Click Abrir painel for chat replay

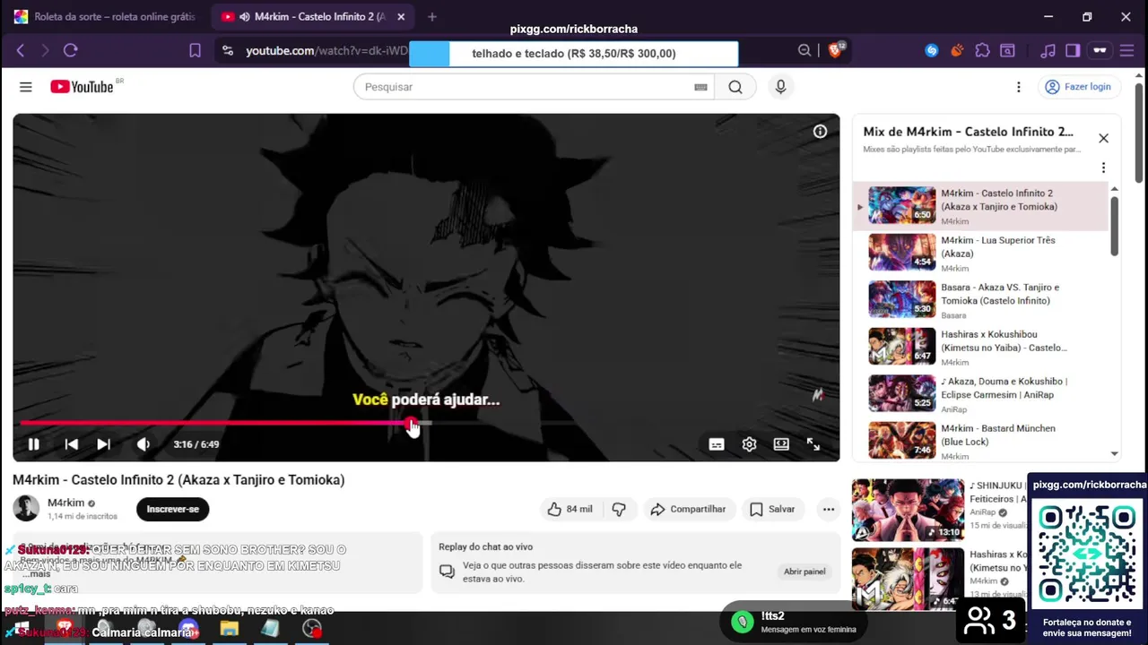point(804,572)
